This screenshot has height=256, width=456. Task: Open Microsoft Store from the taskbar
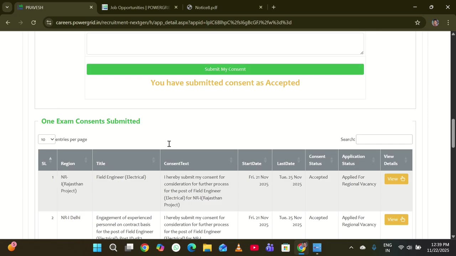coord(286,248)
